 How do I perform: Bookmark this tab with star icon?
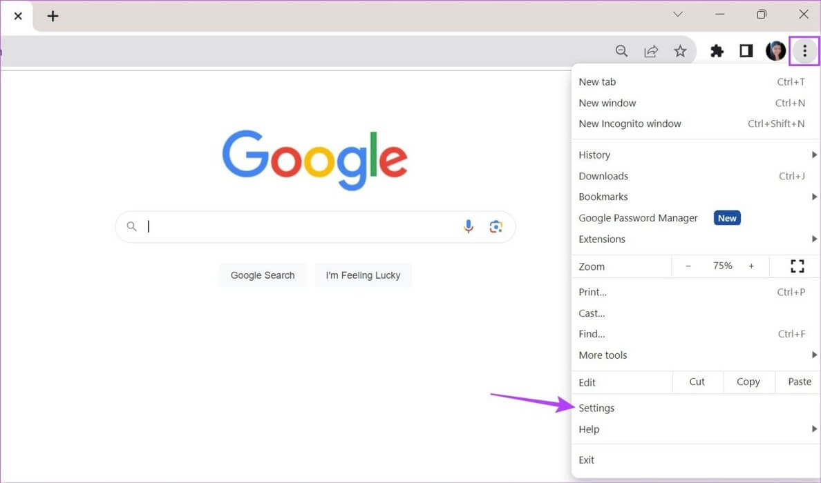[x=680, y=50]
